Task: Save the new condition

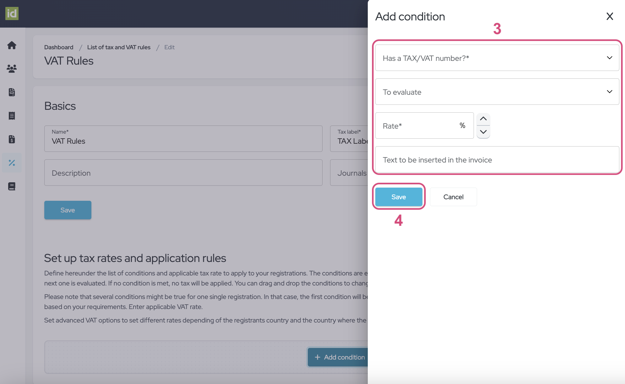Action: 399,197
